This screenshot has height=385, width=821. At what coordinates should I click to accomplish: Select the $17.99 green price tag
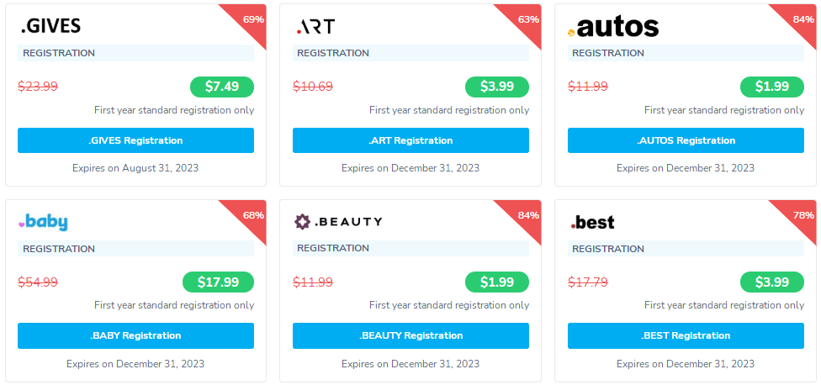218,282
